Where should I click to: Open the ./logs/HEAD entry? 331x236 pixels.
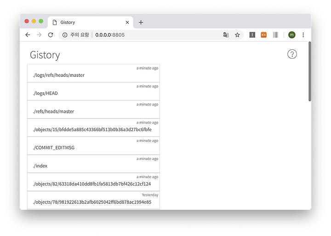point(93,92)
